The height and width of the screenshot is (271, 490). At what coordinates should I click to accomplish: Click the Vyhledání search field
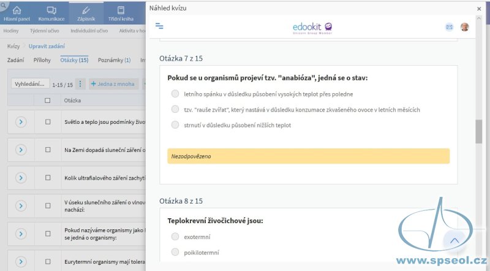(x=30, y=84)
